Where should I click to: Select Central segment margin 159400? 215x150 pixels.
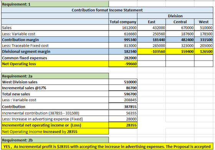180,51
